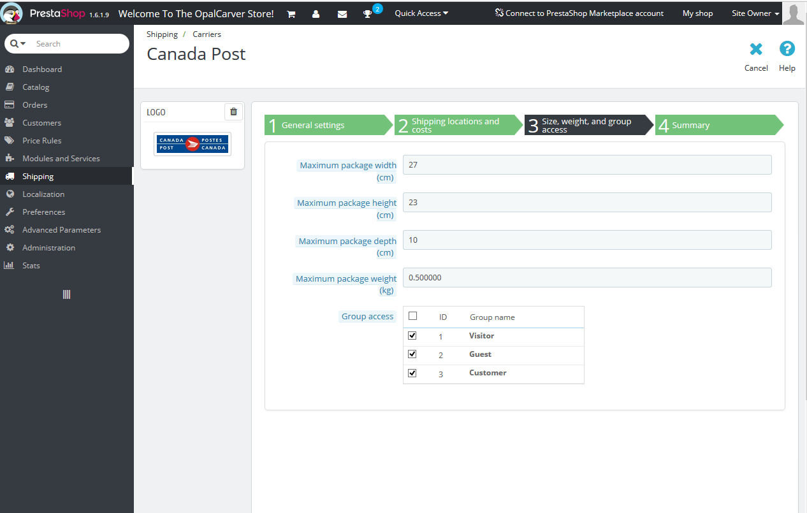The image size is (807, 513).
Task: Go to step 2 Shipping locations and costs
Action: (458, 125)
